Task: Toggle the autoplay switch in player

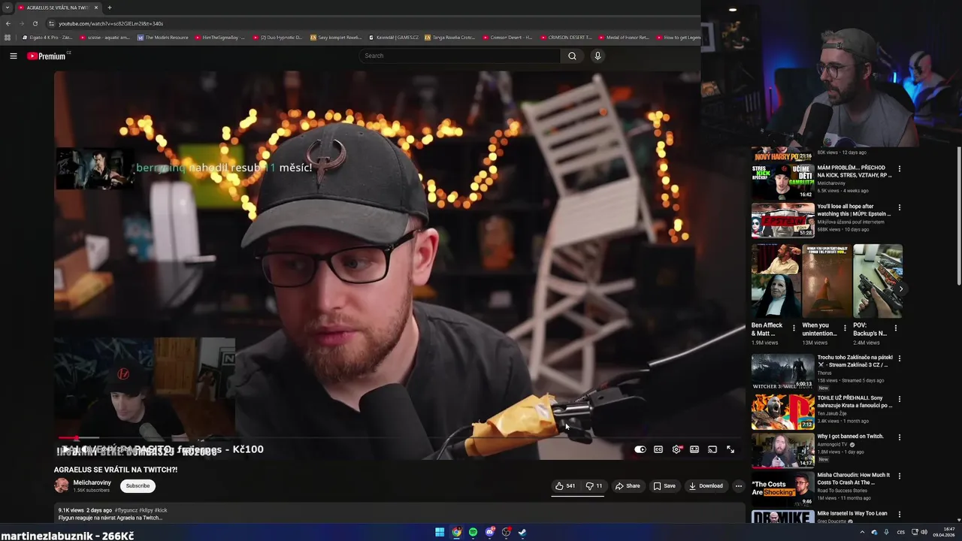Action: tap(640, 449)
